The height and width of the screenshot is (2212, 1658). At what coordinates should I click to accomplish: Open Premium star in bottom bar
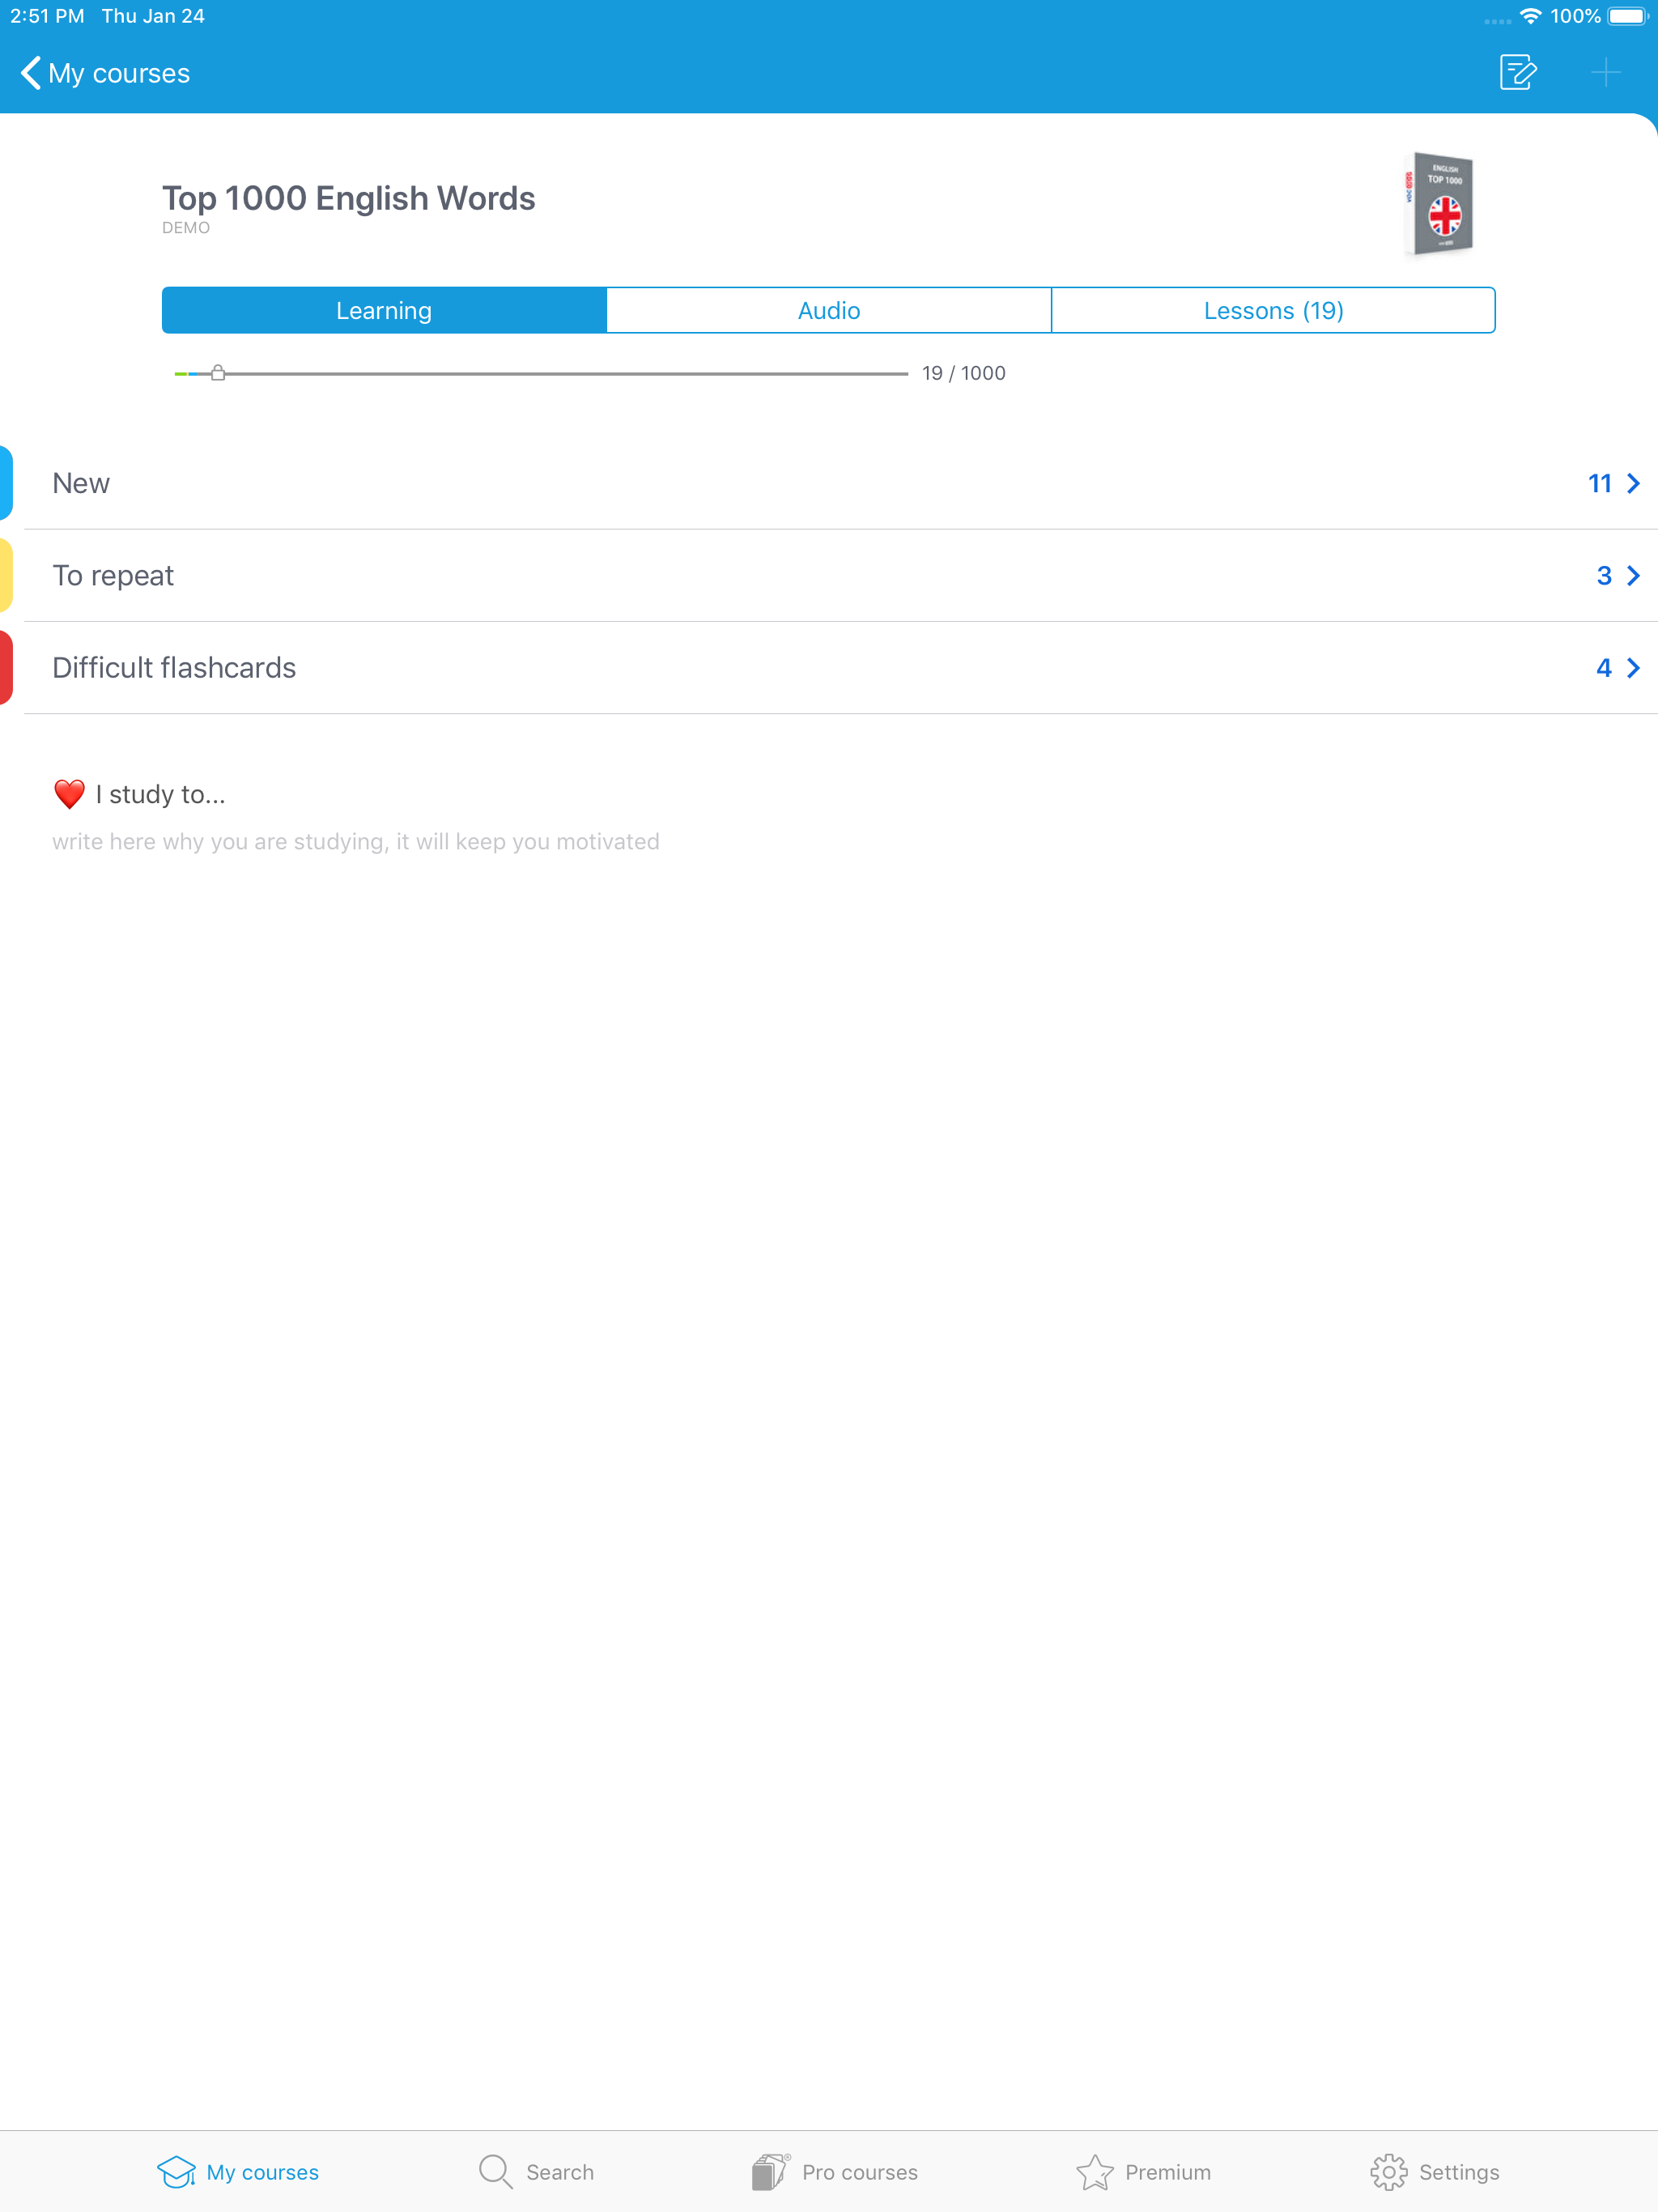pyautogui.click(x=1143, y=2171)
